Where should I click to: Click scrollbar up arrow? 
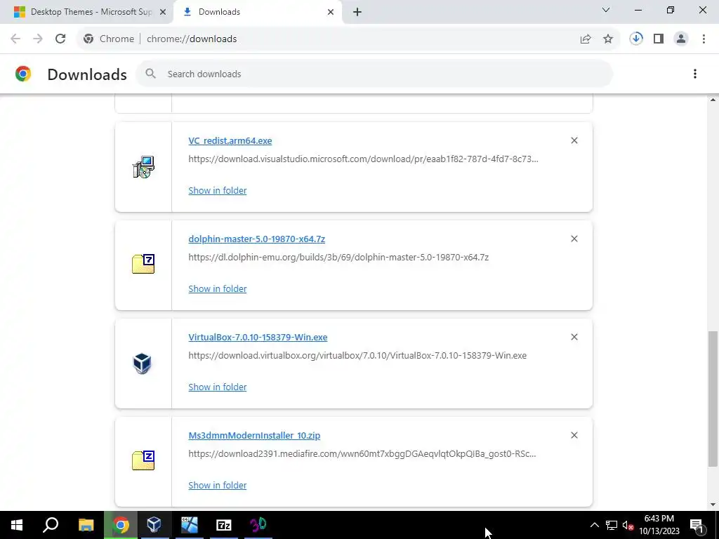713,99
